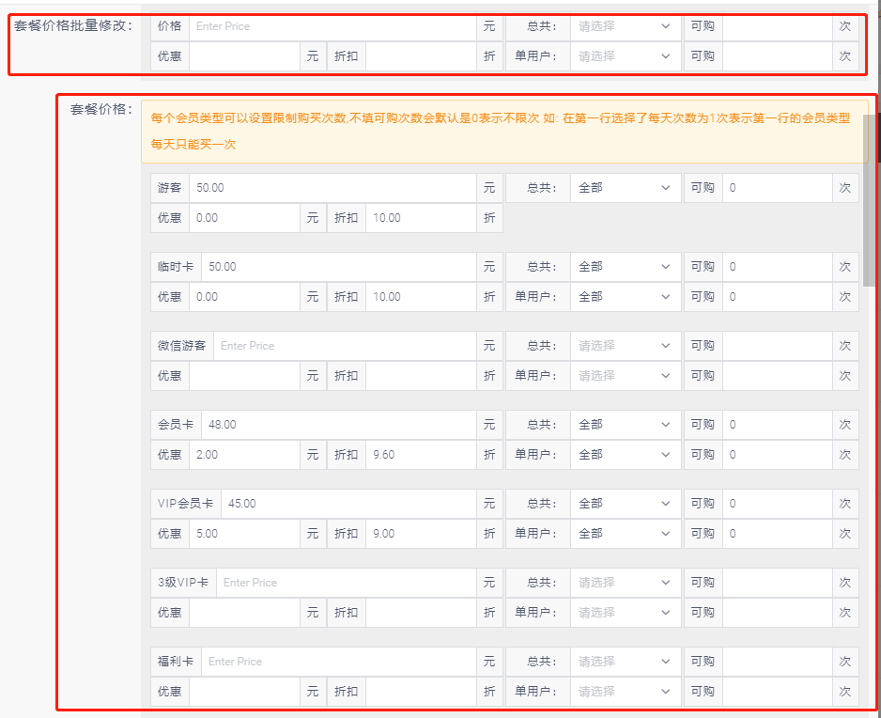Click 临时卡 单用户 可购 count field
The height and width of the screenshot is (718, 881).
click(778, 297)
